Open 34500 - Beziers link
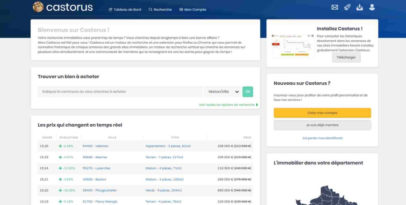406x205 pixels. (94, 179)
